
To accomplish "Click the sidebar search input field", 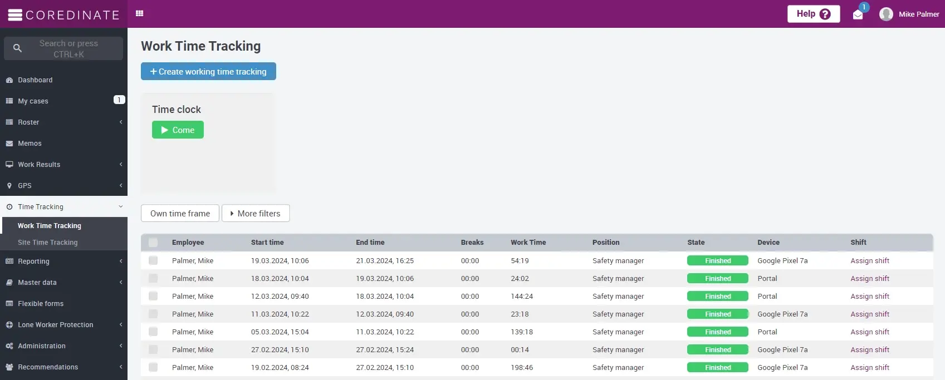I will point(68,48).
